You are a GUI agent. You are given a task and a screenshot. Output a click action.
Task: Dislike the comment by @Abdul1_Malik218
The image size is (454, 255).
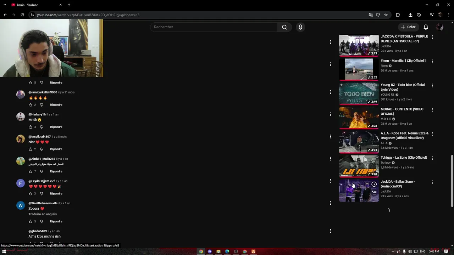pos(41,171)
